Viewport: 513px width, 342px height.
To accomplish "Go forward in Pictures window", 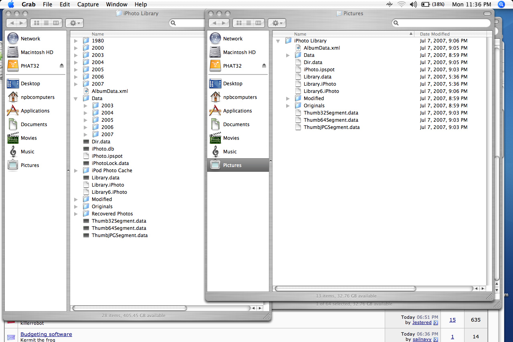I will point(224,23).
